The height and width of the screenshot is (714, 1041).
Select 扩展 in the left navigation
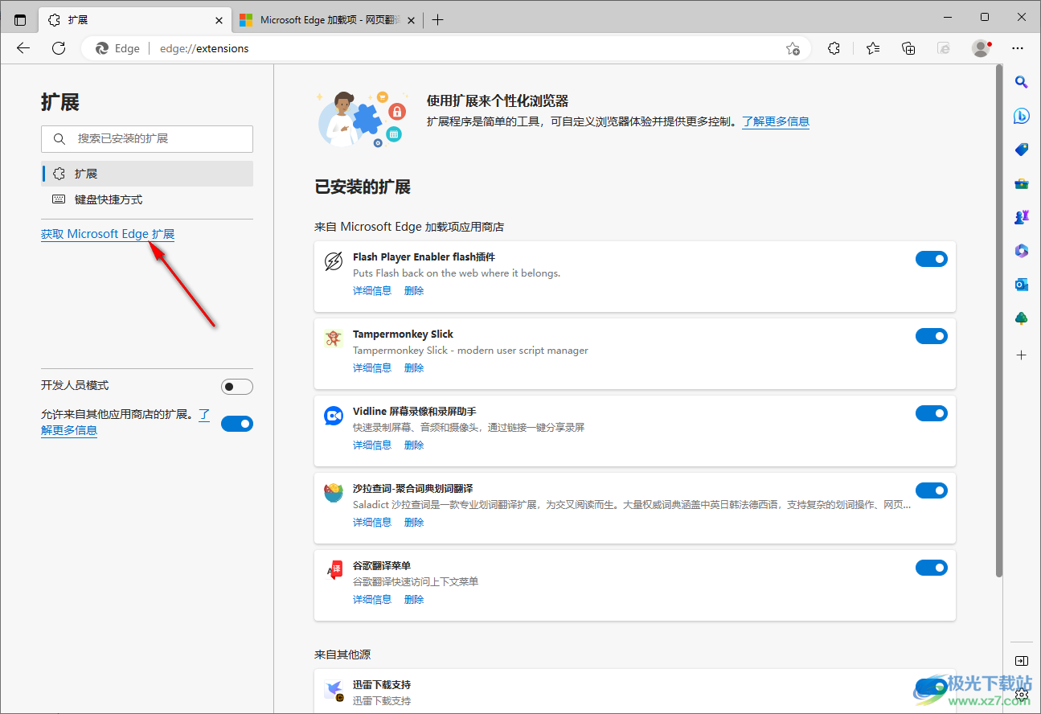coord(147,174)
